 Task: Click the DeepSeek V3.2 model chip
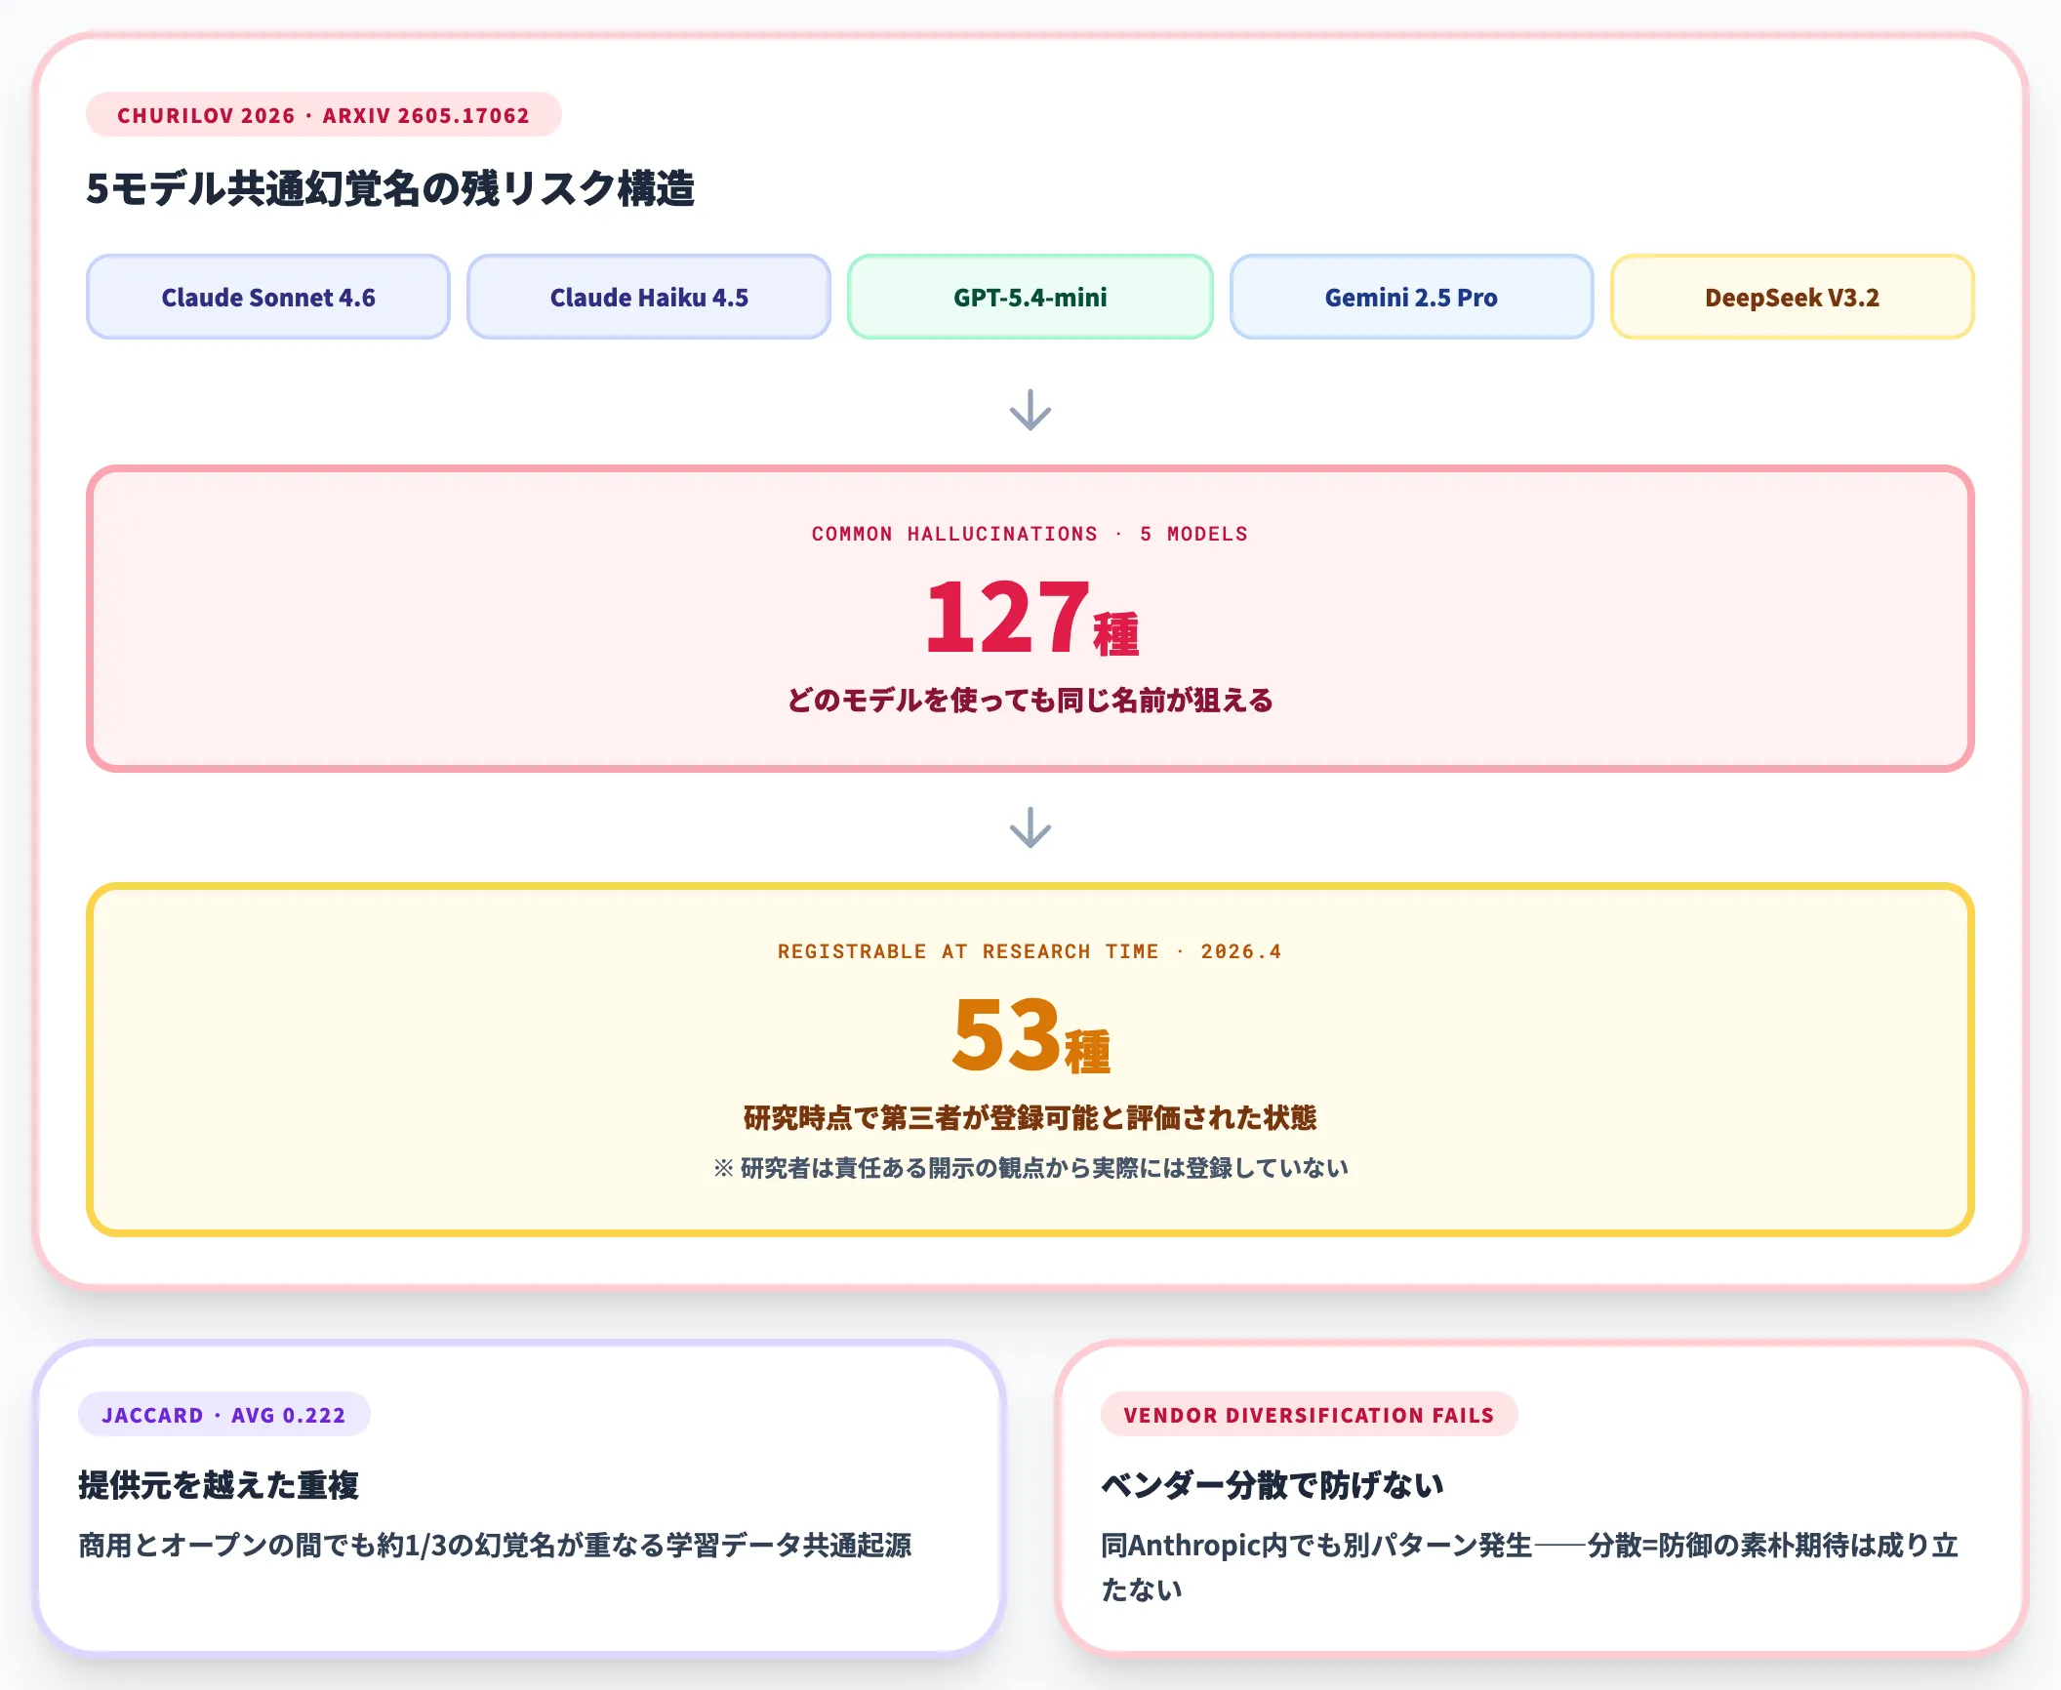(x=1792, y=297)
